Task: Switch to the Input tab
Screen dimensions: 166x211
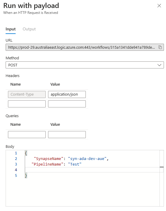Action: (x=11, y=29)
